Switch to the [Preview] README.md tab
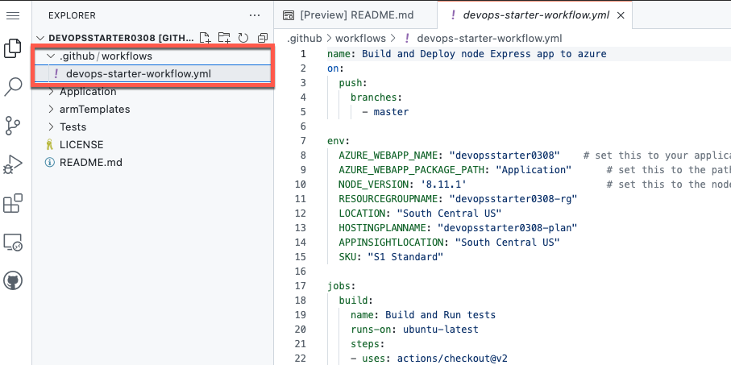This screenshot has height=365, width=731. point(356,15)
